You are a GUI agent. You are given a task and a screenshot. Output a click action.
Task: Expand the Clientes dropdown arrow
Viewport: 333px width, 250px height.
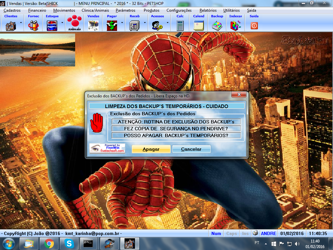[21, 23]
